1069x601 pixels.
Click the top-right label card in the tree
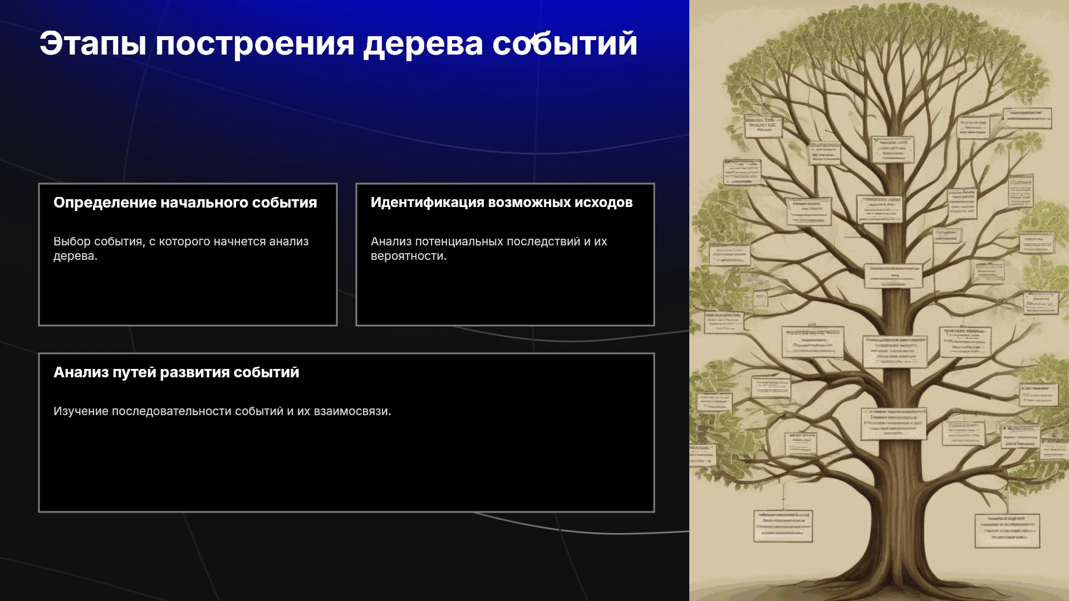[1027, 118]
